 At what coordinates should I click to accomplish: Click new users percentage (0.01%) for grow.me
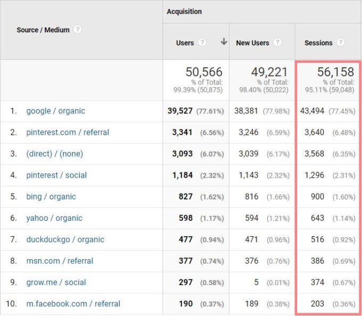(x=278, y=283)
